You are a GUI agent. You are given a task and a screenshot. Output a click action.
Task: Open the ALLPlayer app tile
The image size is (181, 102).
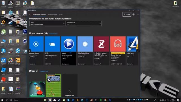(x=132, y=51)
